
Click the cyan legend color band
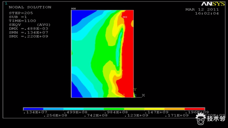[73, 109]
